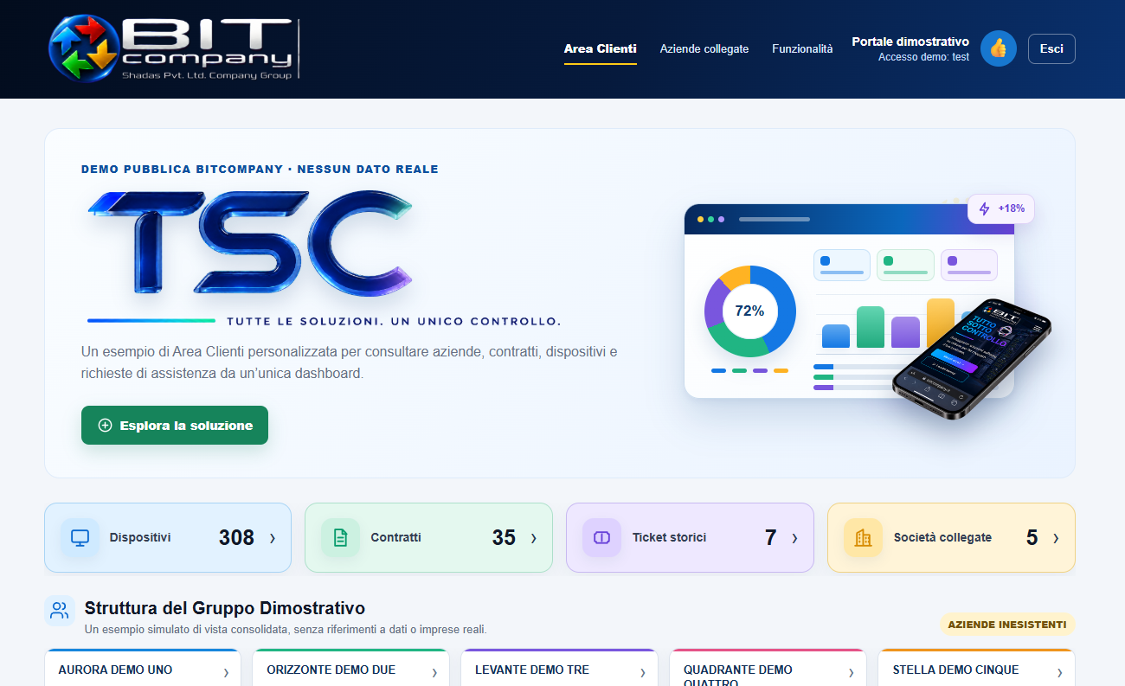Expand the QUADRANTE DEMO QUATTRO chevron

pyautogui.click(x=852, y=672)
